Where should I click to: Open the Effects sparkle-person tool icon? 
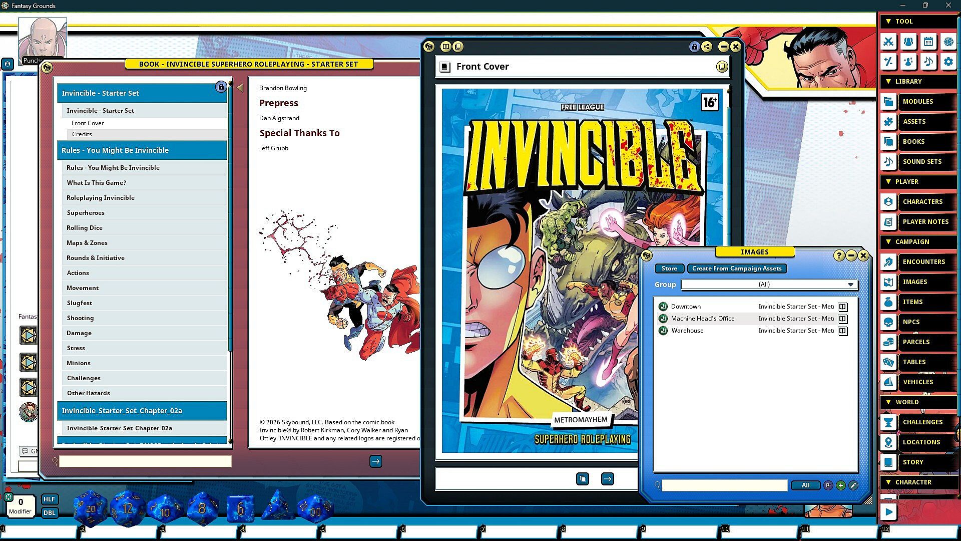coord(908,62)
